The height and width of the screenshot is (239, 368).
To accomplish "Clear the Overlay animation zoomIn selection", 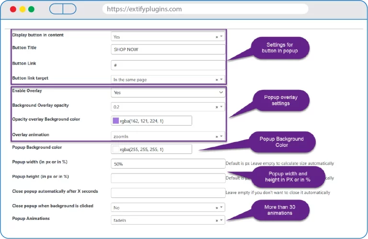I will (217, 136).
